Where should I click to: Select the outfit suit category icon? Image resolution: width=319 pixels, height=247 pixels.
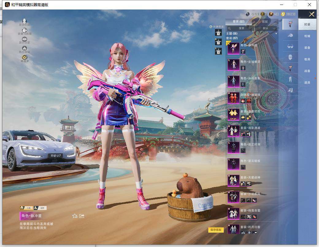click(290, 24)
